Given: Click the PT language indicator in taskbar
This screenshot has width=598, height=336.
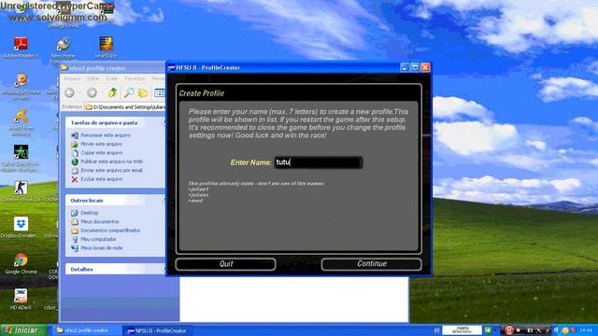Looking at the screenshot, I should (437, 330).
